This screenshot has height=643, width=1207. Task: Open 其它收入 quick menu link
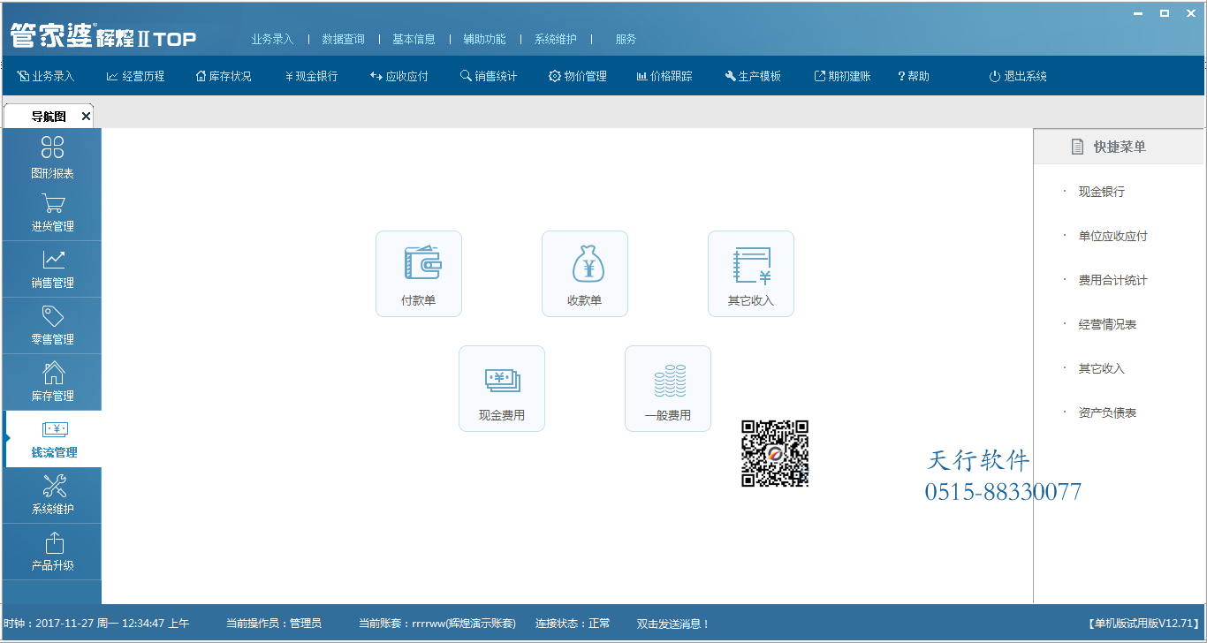(x=1101, y=368)
